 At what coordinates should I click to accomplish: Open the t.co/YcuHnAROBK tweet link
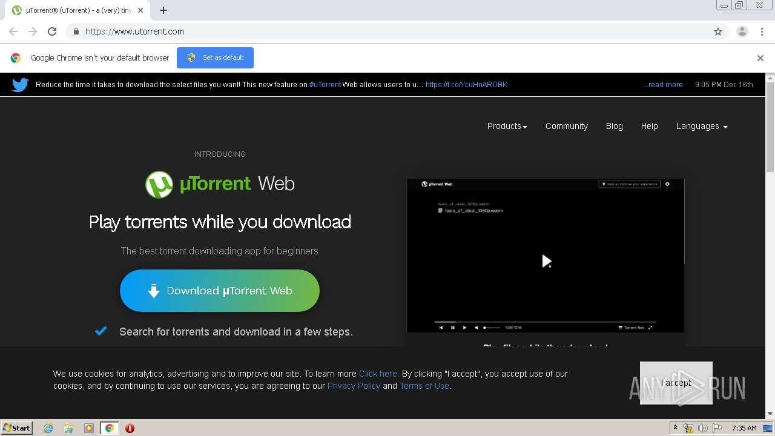[x=466, y=85]
